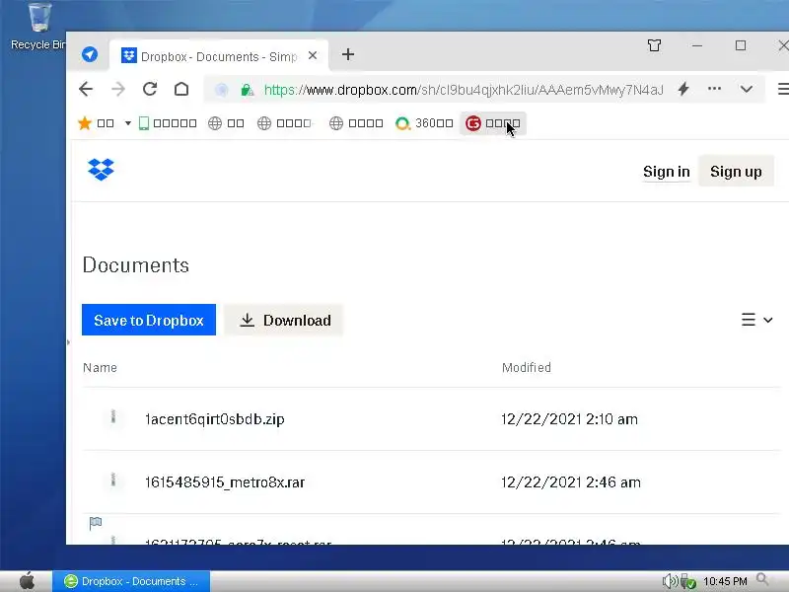
Task: Click the archive icon of 1615485915_metro8x.rar
Action: (113, 481)
